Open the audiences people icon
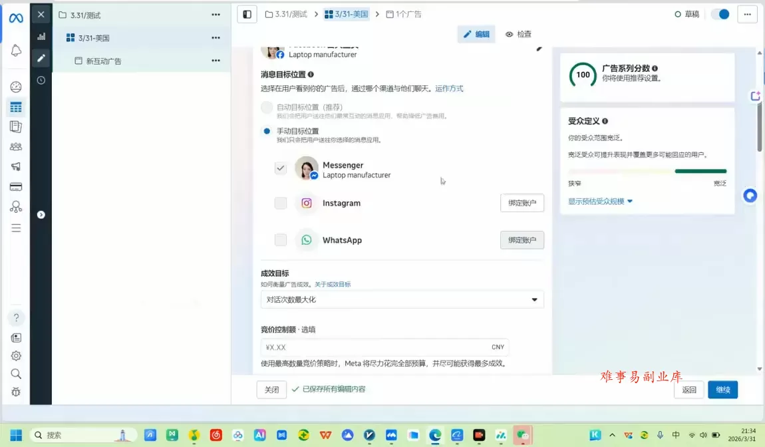This screenshot has width=765, height=447. (x=15, y=146)
